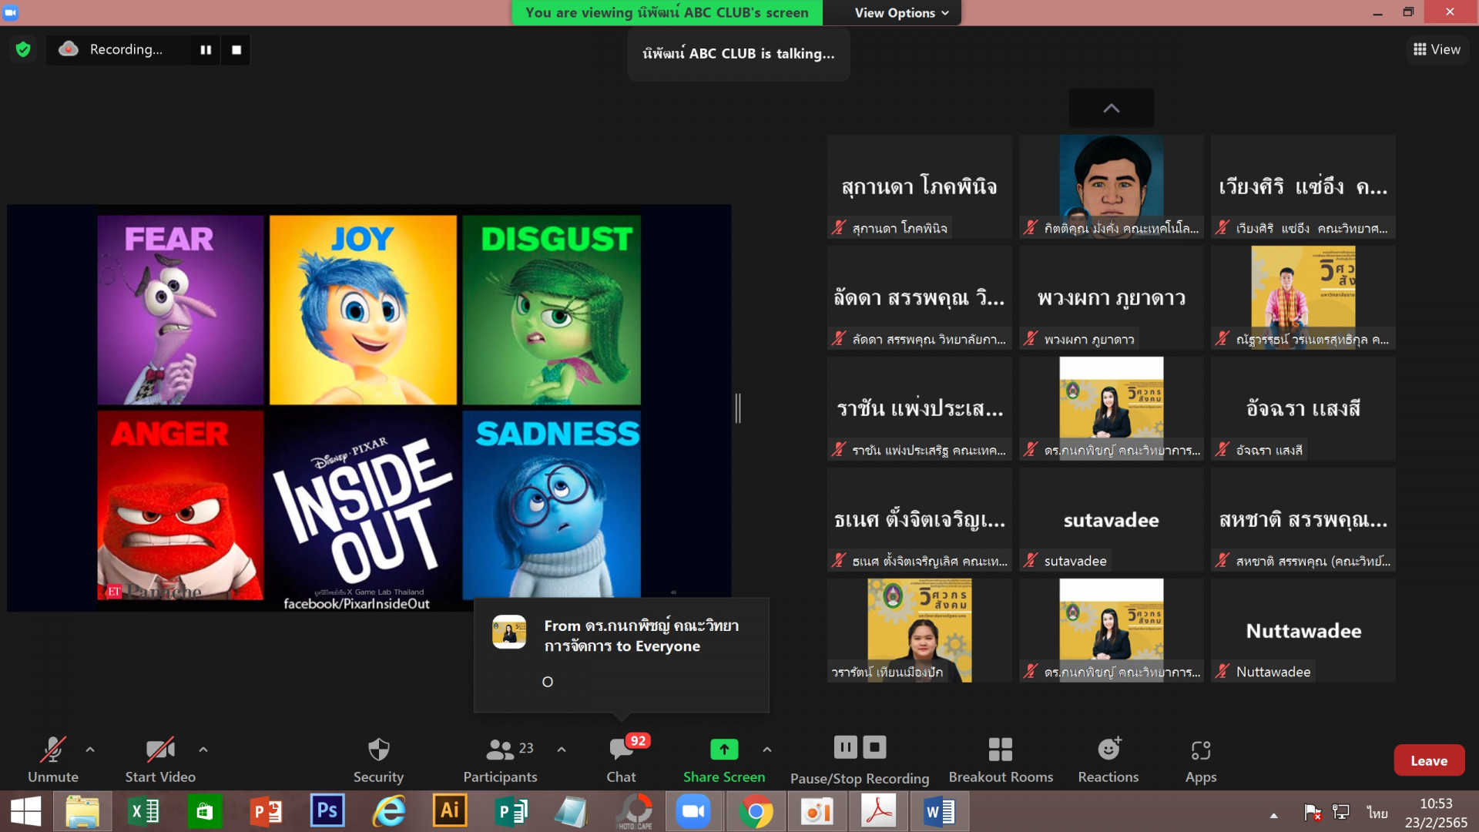
Task: Open Publisher from the taskbar
Action: coord(511,811)
